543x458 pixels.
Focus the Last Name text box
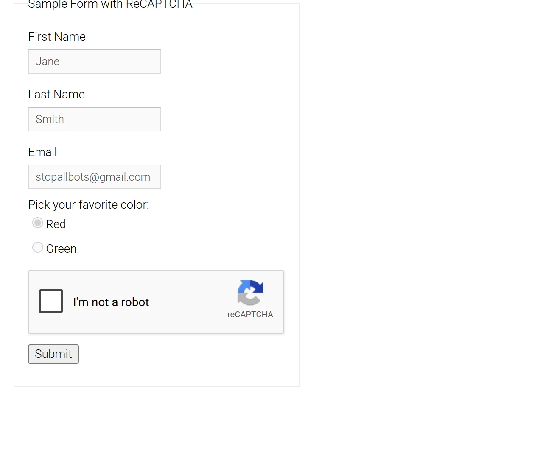(x=95, y=119)
